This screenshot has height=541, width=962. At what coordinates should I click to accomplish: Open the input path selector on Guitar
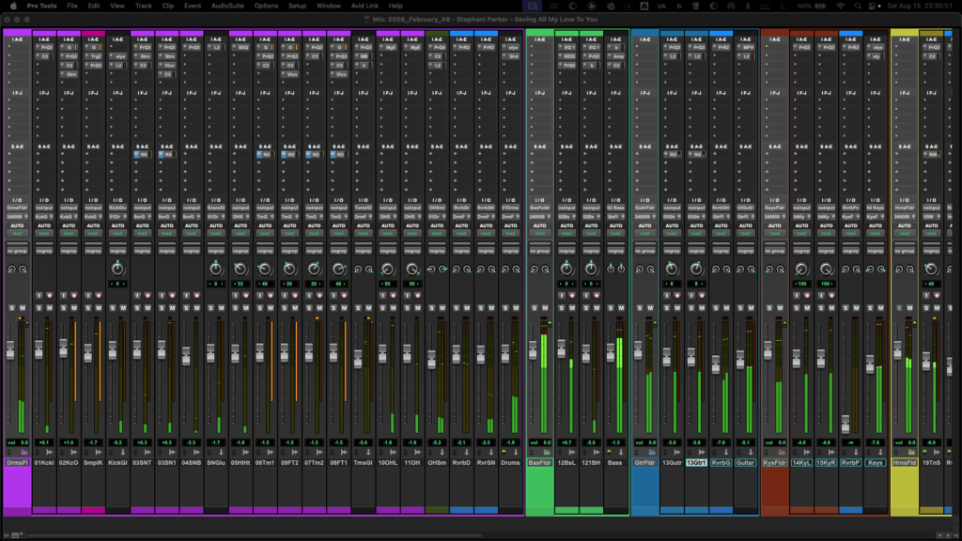(745, 208)
